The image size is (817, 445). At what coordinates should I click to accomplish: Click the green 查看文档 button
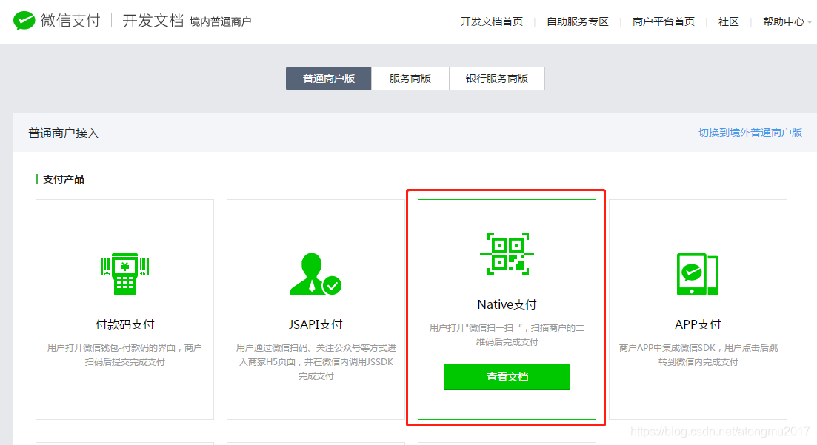click(507, 377)
